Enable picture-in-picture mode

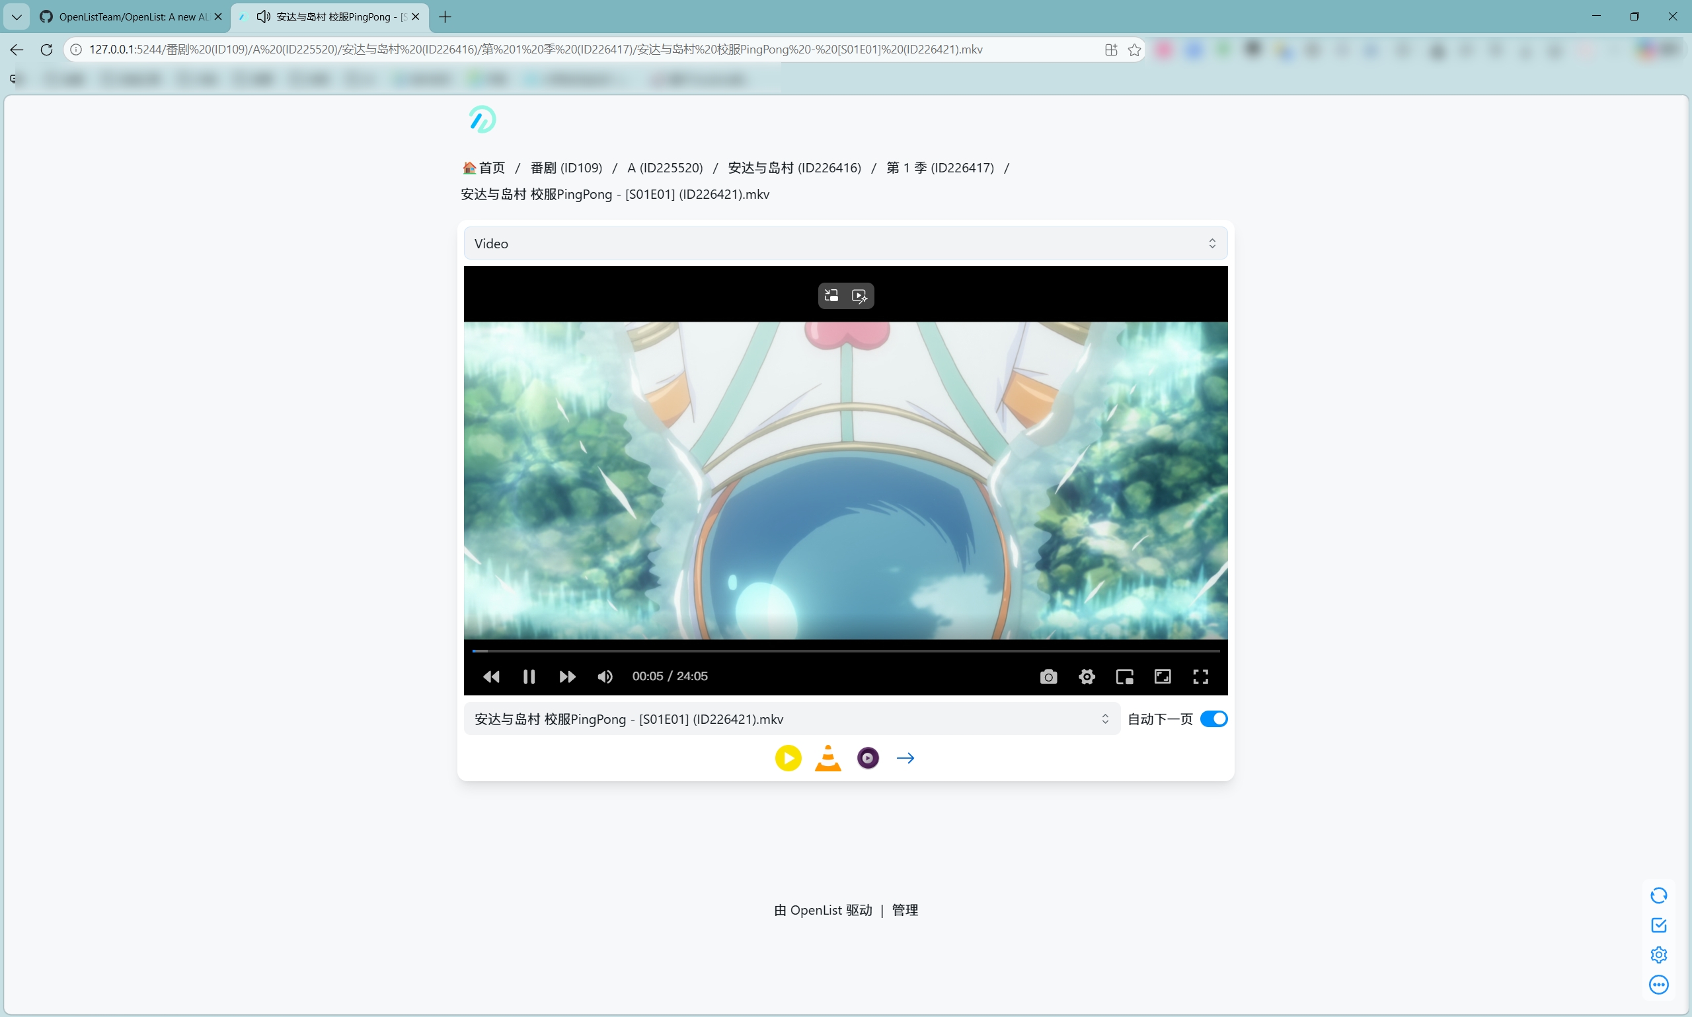(x=1124, y=676)
